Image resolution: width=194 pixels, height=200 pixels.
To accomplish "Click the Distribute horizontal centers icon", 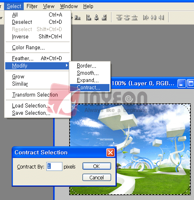I will click(153, 17).
